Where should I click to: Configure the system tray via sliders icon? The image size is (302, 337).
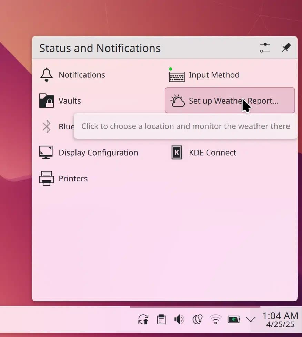click(x=265, y=48)
